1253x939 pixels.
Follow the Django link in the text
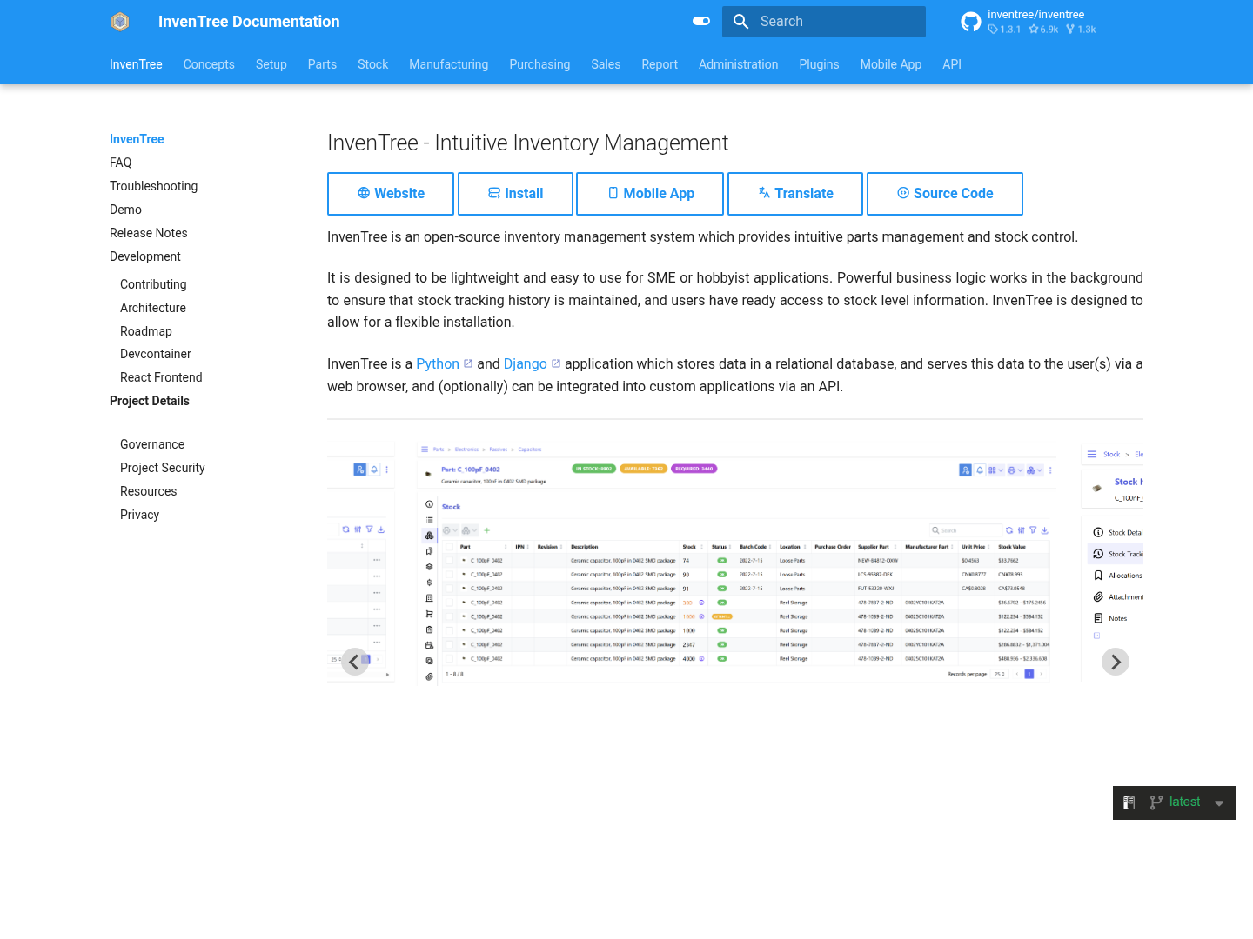click(x=532, y=364)
